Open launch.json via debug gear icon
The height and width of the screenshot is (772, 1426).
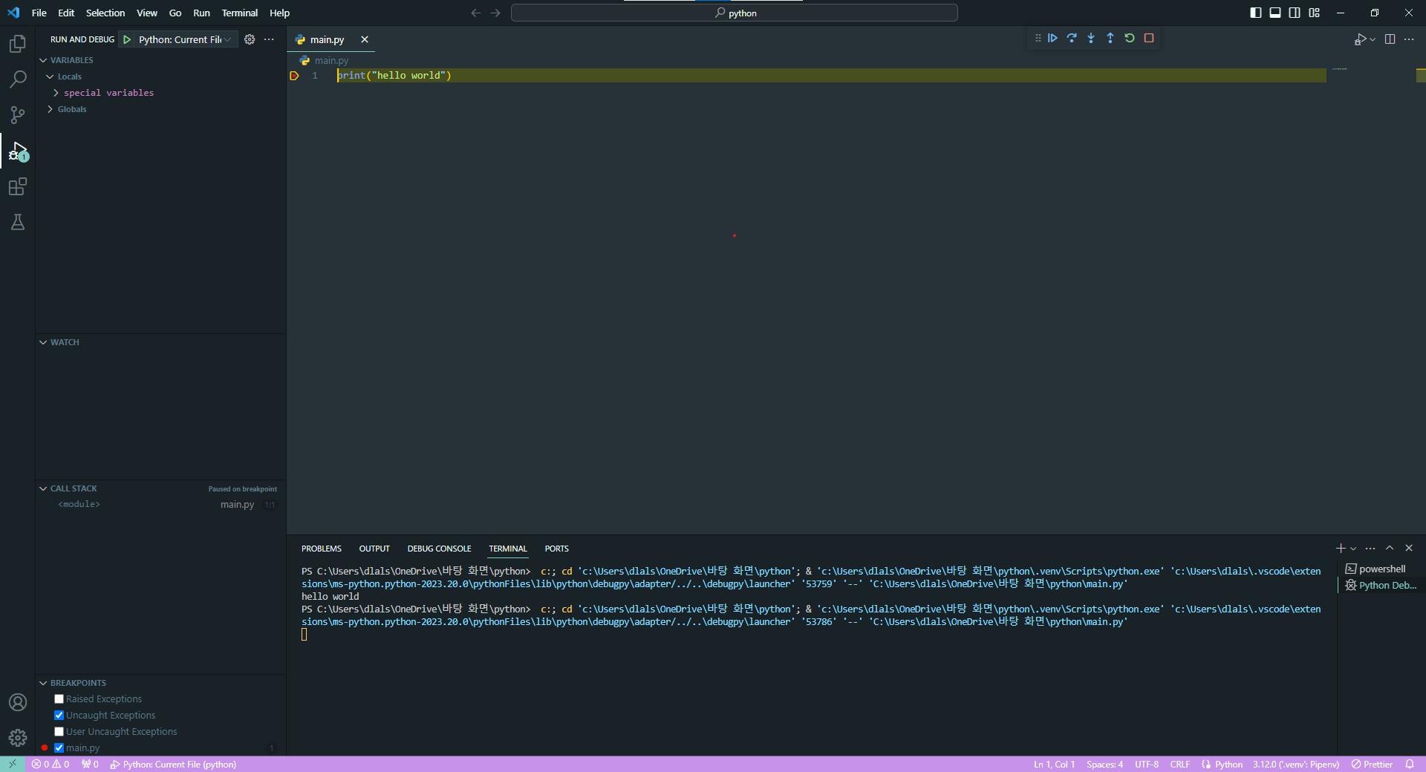pyautogui.click(x=250, y=39)
